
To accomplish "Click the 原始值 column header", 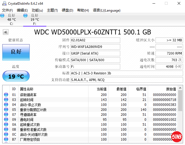I will (170, 89).
